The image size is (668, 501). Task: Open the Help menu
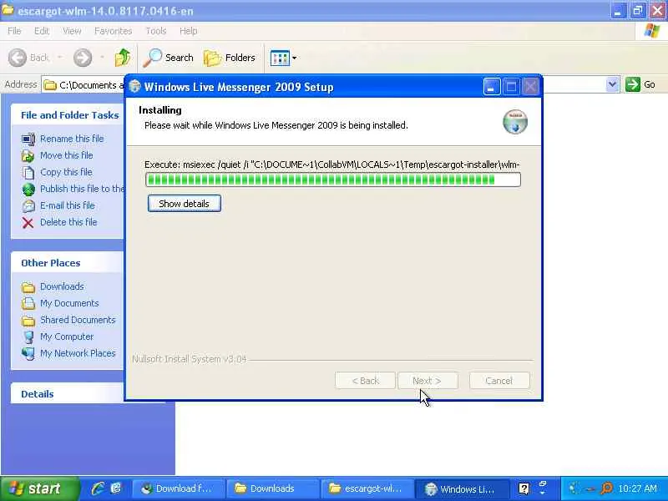click(x=189, y=31)
